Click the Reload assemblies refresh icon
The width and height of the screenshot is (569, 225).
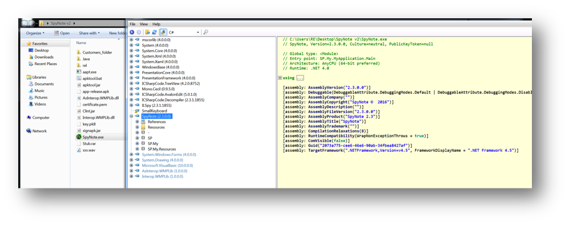point(155,33)
